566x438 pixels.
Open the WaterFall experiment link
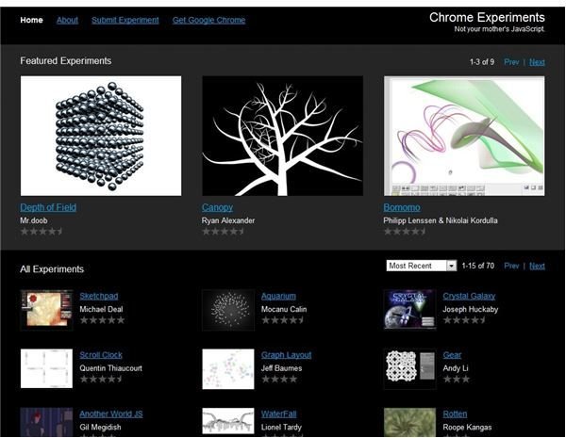(278, 414)
